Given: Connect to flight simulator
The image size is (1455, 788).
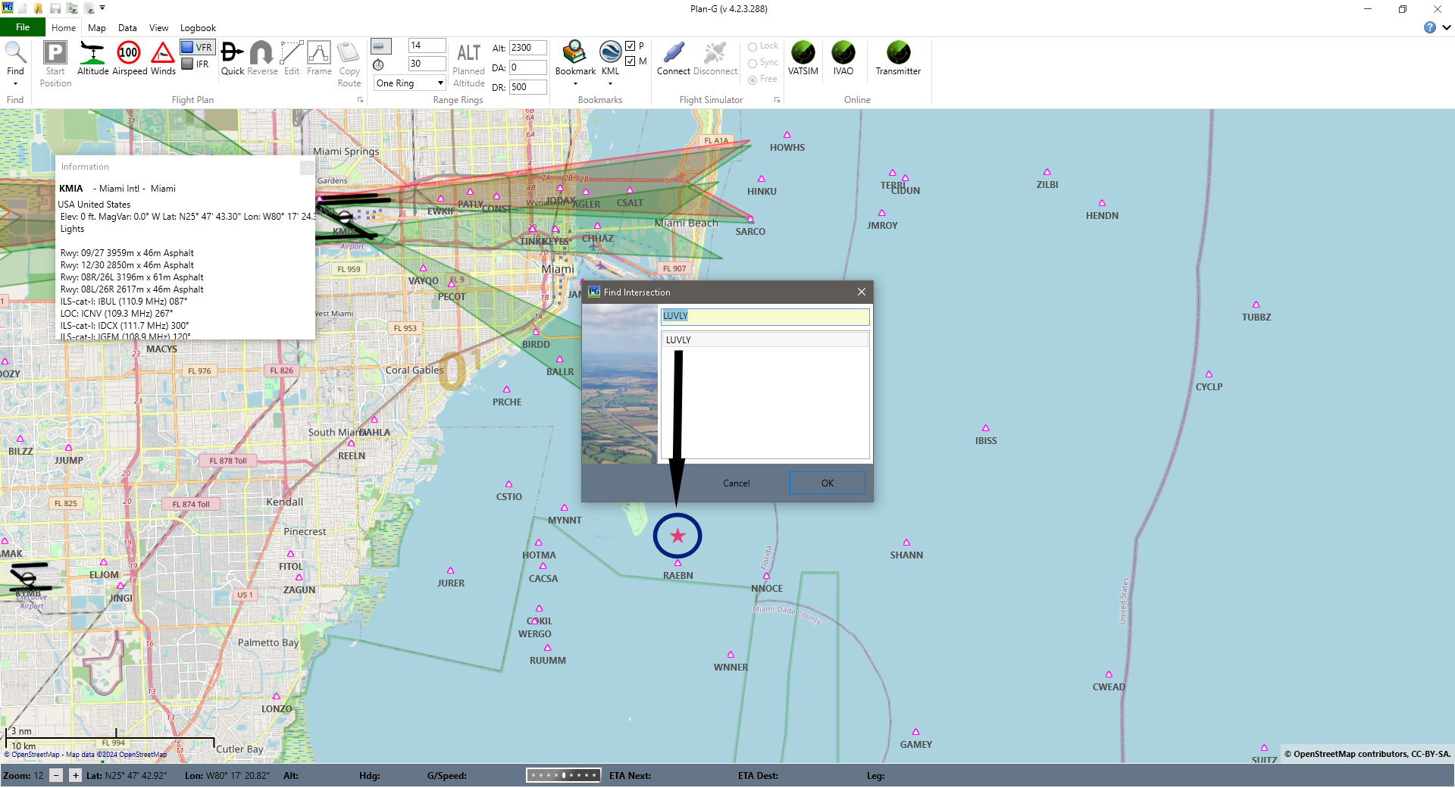Looking at the screenshot, I should pos(673,52).
